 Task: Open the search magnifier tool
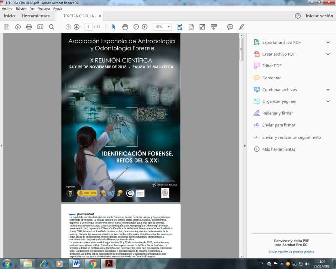(x=52, y=27)
